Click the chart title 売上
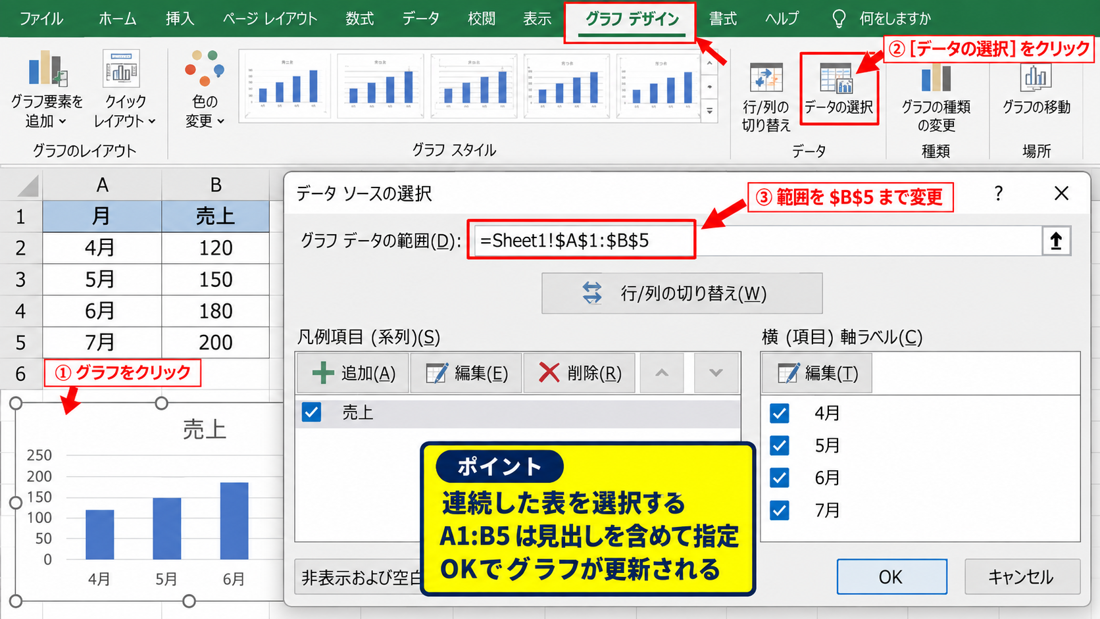Image resolution: width=1100 pixels, height=619 pixels. pos(204,430)
